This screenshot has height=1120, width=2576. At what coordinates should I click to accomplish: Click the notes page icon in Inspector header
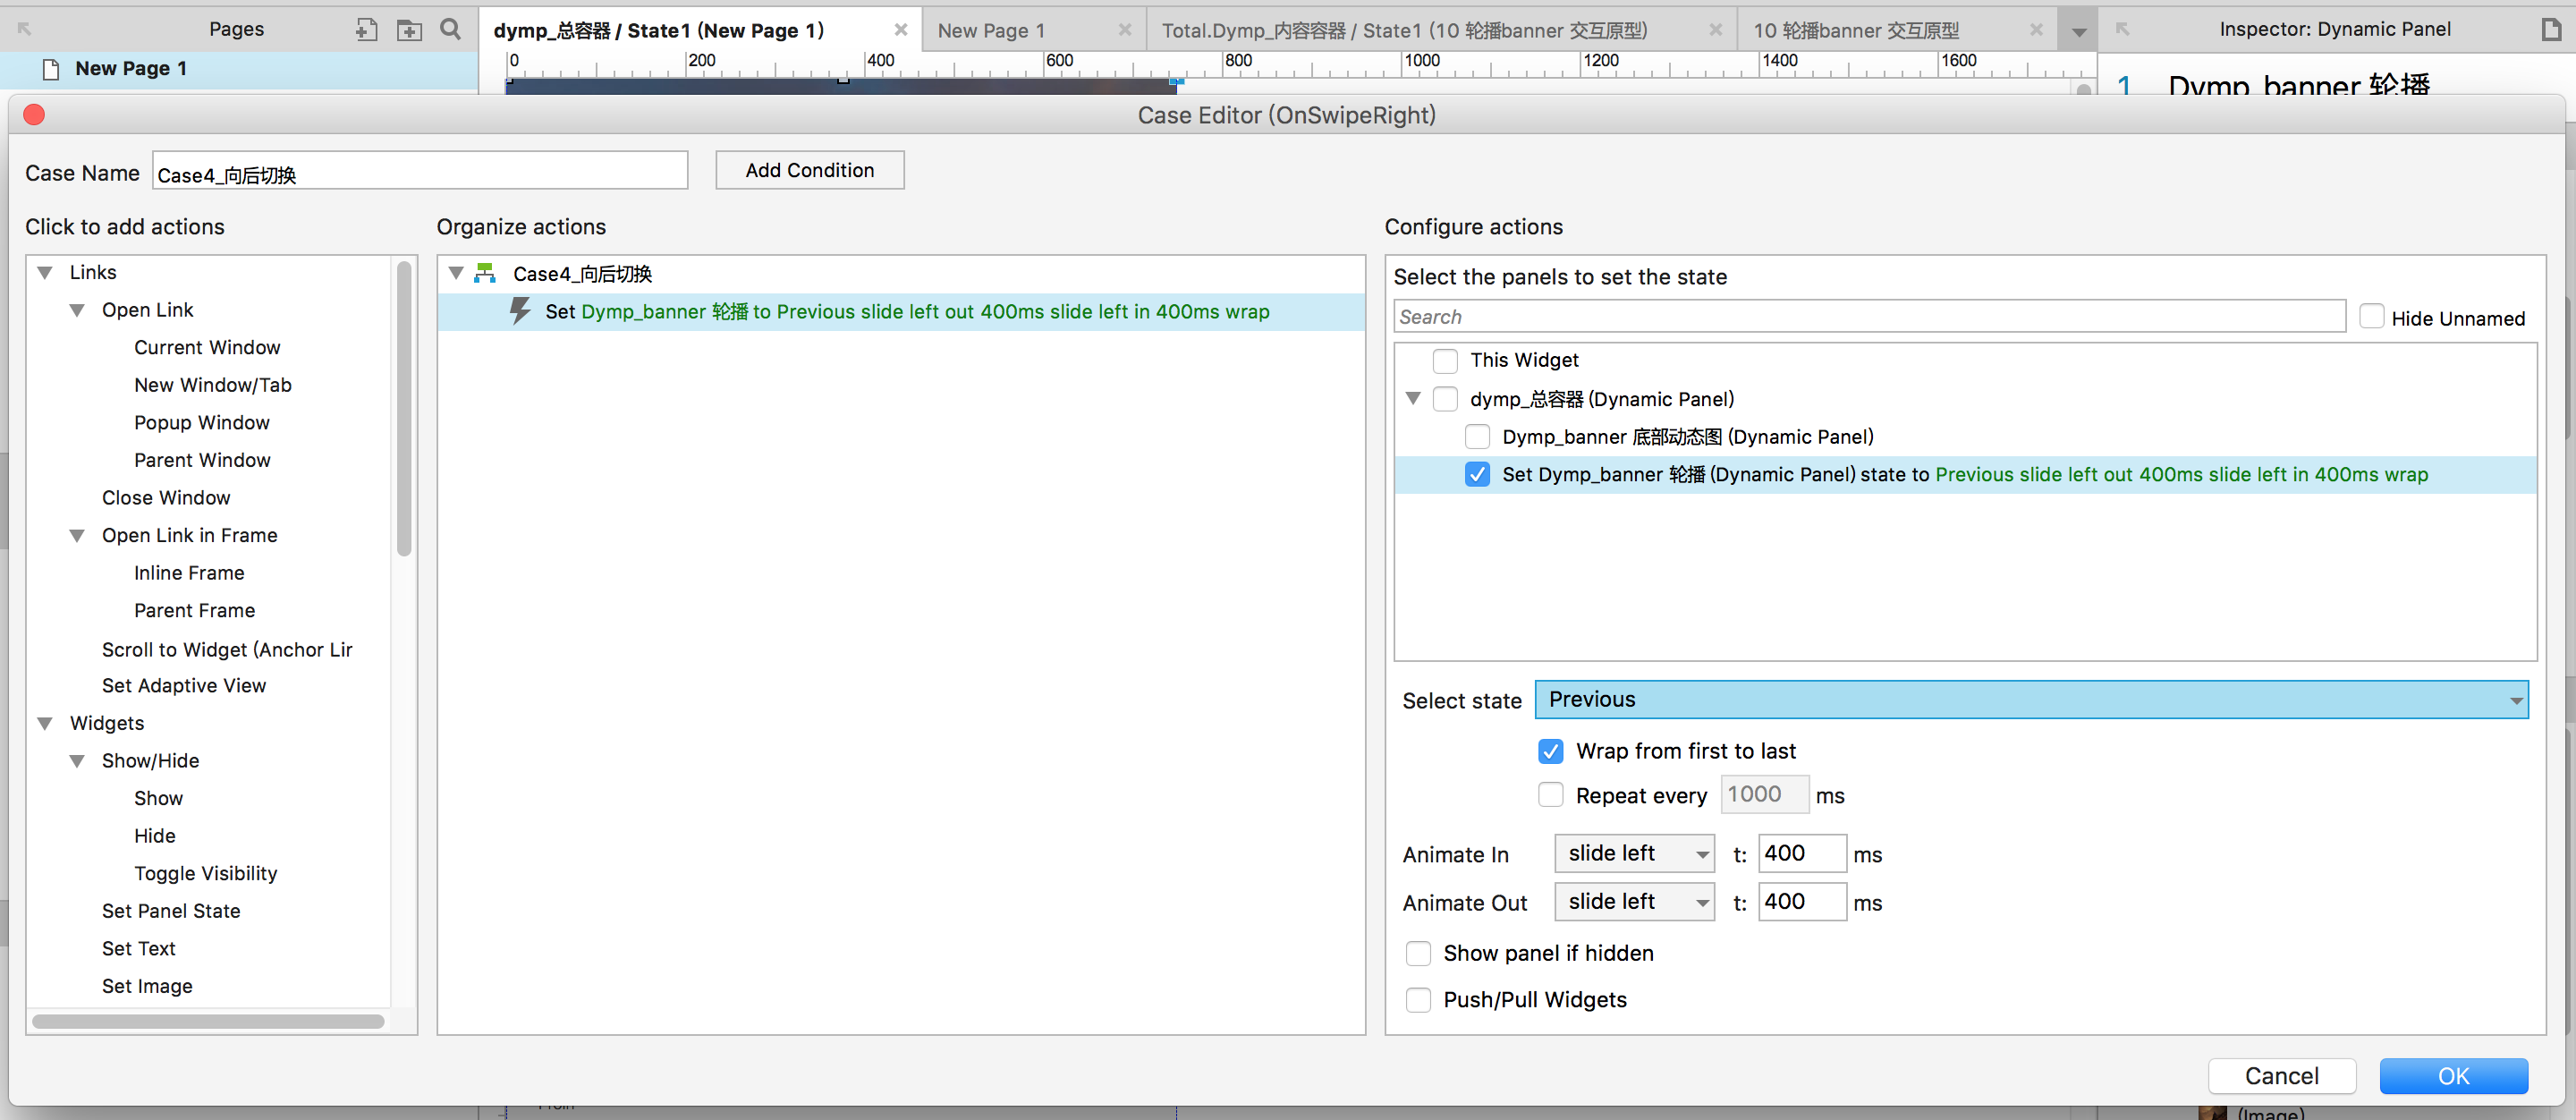(2550, 30)
